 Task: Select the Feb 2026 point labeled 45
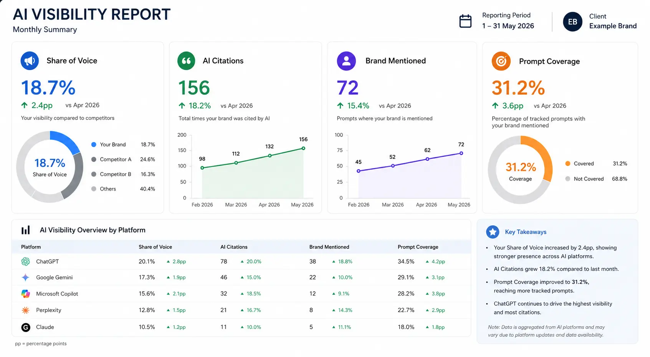[x=359, y=171]
